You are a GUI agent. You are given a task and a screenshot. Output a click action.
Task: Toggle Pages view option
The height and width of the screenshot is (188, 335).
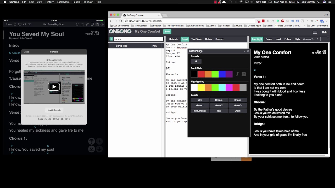[269, 39]
